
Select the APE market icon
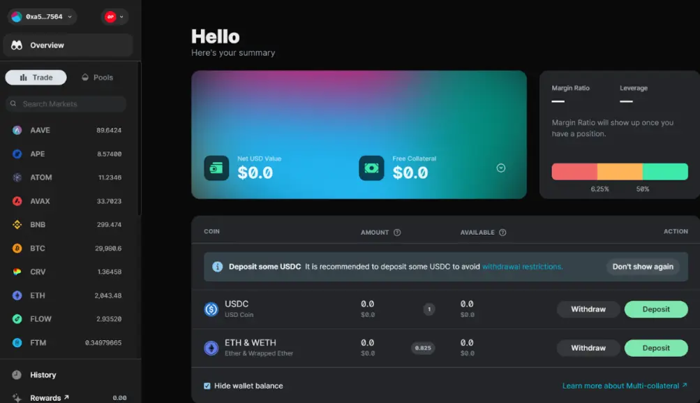click(17, 154)
